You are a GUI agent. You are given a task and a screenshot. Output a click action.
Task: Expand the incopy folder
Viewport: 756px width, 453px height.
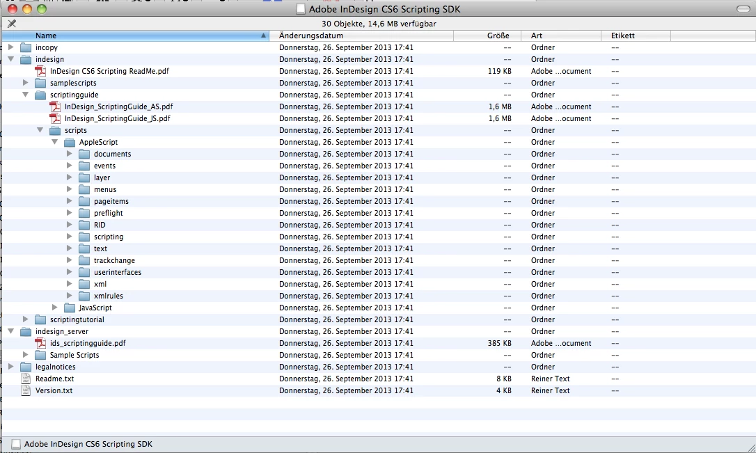point(10,47)
